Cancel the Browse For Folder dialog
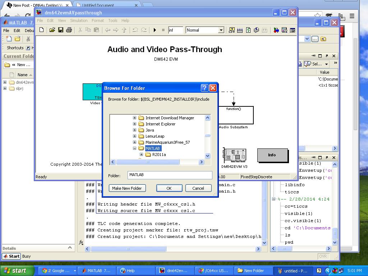Screen dimensions: 368x276 coord(198,188)
